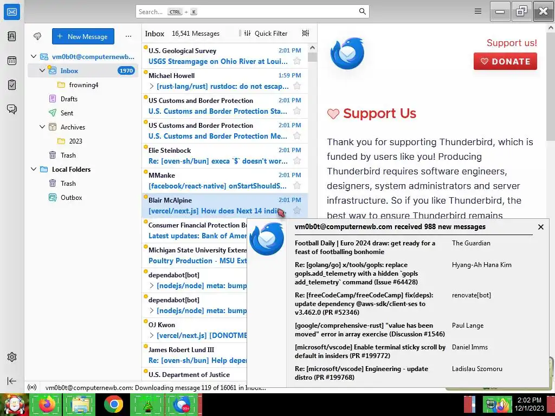
Task: Open the Calendar space
Action: click(12, 61)
